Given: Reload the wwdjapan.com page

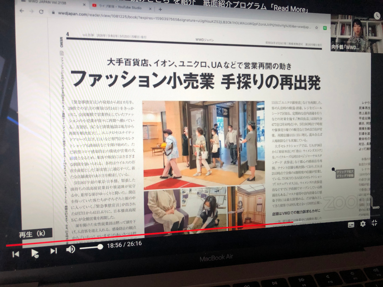Looking at the screenshot, I should click(x=41, y=12).
